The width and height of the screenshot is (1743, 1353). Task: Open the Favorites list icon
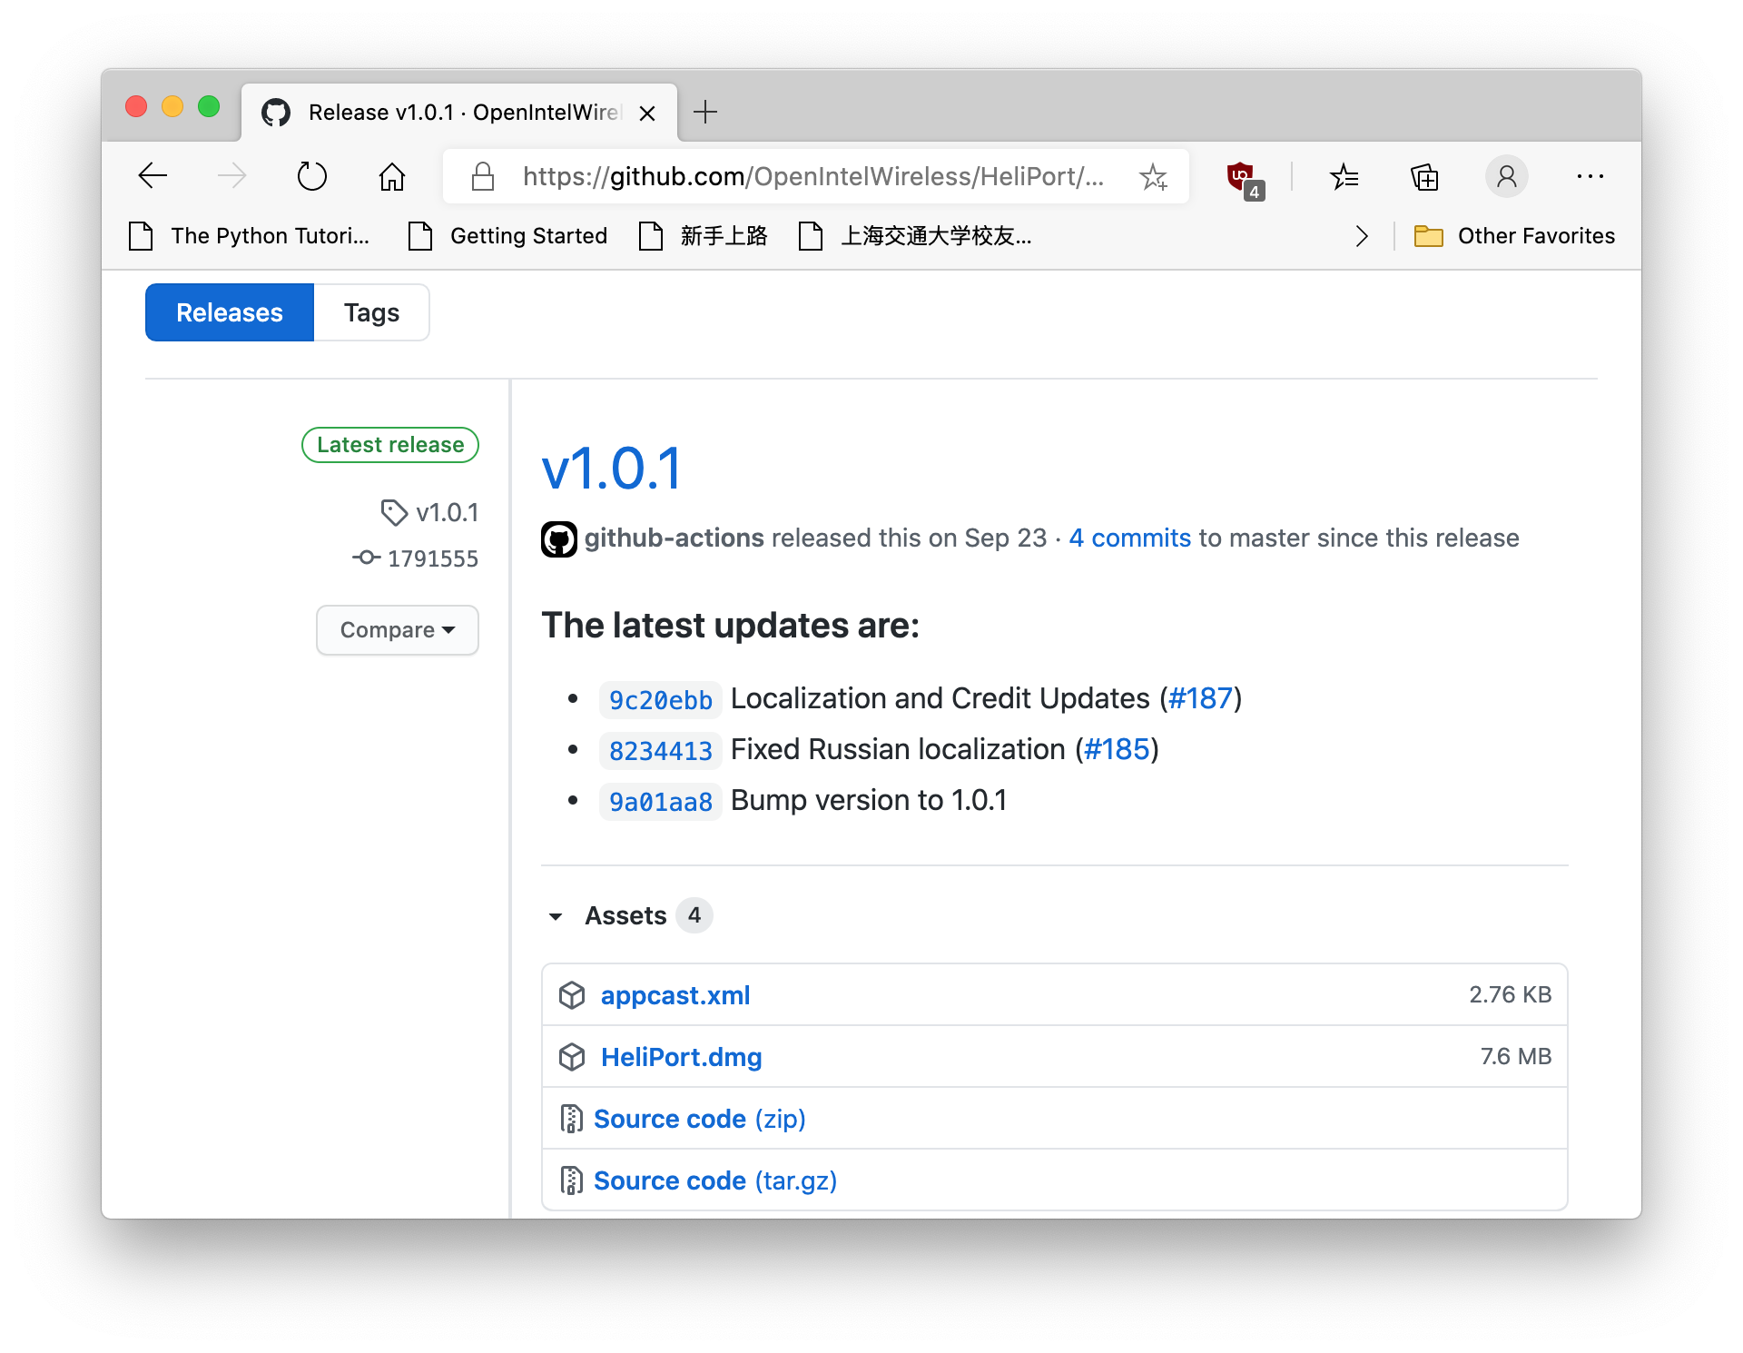[1344, 176]
